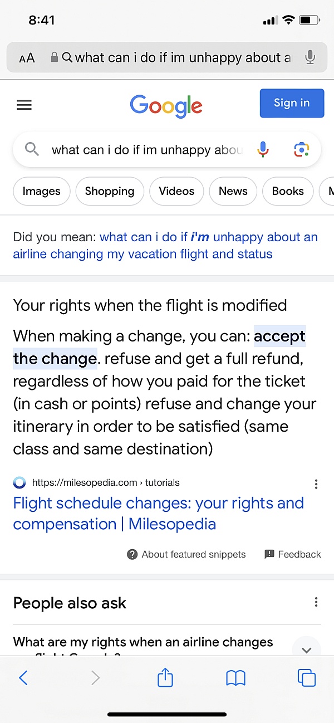The width and height of the screenshot is (334, 723).
Task: Go back to previous page in Safari
Action: point(23,677)
